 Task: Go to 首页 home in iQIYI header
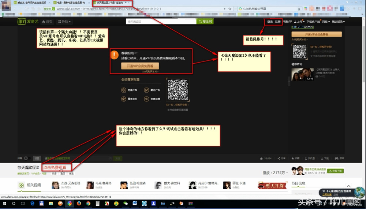(x=47, y=22)
